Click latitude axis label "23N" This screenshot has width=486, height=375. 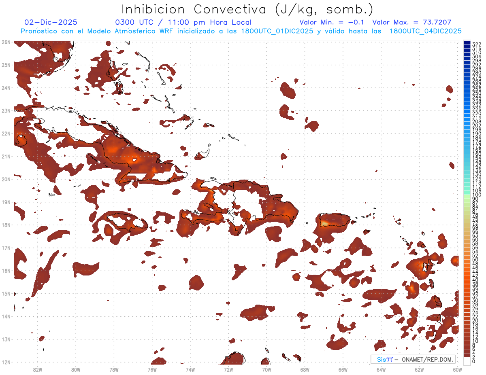coord(6,110)
